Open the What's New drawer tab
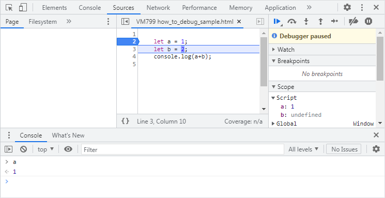The width and height of the screenshot is (385, 198). point(68,135)
